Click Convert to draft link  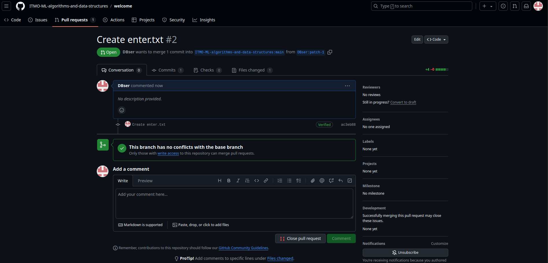[x=403, y=102]
